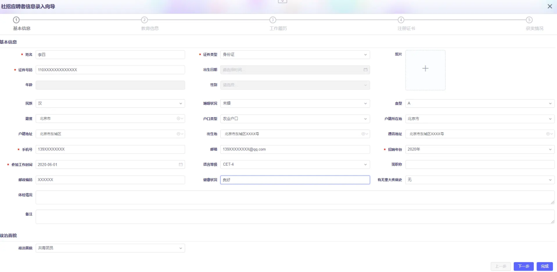Click the step 5 获奖情况 circle
The height and width of the screenshot is (272, 557).
pos(529,20)
